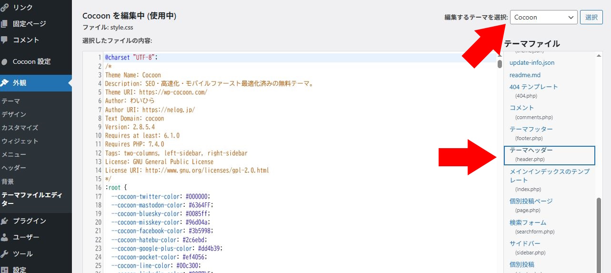Screen dimensions: 611x273
Task: Select テーマファイルエディター submenu item
Action: [x=32, y=199]
